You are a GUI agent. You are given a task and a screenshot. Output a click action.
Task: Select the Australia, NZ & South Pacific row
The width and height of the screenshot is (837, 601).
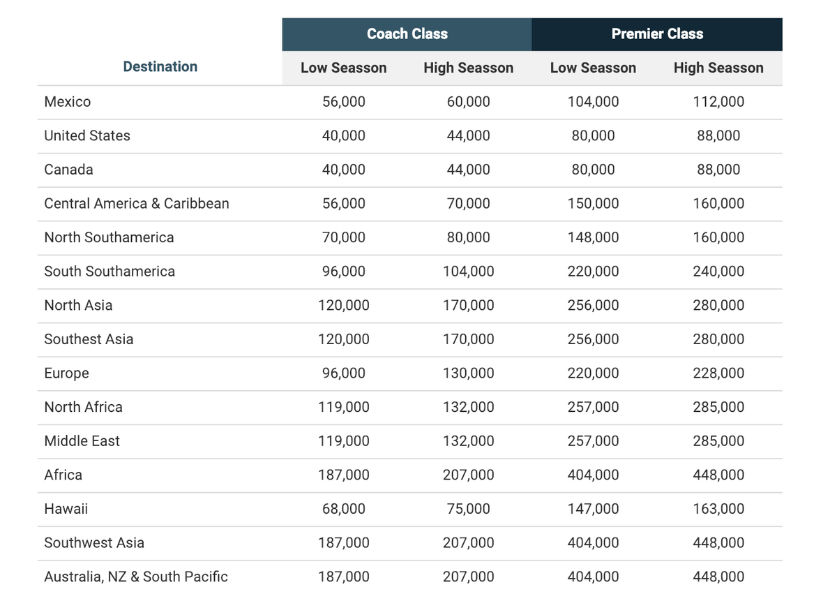pos(136,577)
